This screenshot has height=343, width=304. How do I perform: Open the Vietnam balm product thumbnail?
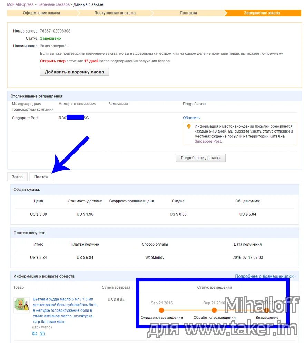(22, 305)
